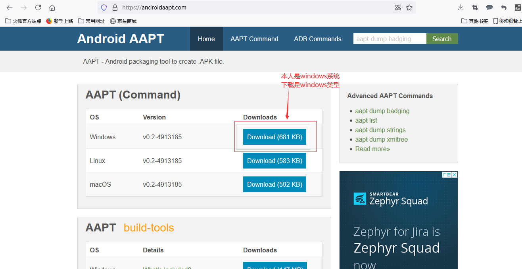Switch to the AAPT Command tab
This screenshot has width=522, height=269.
coord(254,38)
